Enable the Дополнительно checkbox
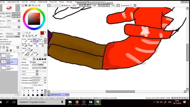Screen dimensions: 190x107 pos(23,88)
